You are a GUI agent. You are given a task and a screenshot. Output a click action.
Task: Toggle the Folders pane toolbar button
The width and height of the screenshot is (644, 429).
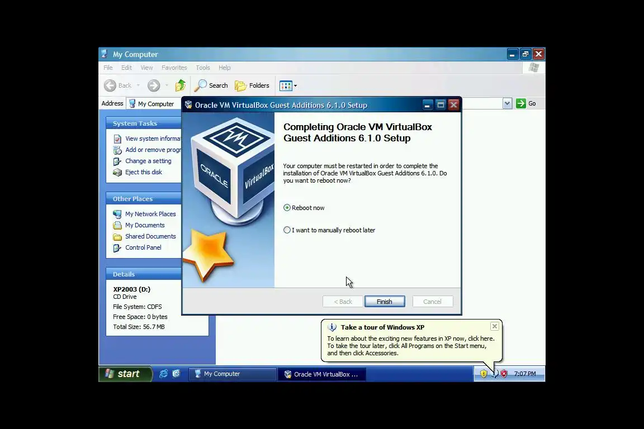pyautogui.click(x=252, y=85)
